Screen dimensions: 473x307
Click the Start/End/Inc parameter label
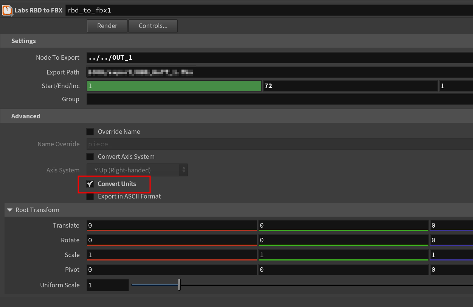tap(60, 86)
